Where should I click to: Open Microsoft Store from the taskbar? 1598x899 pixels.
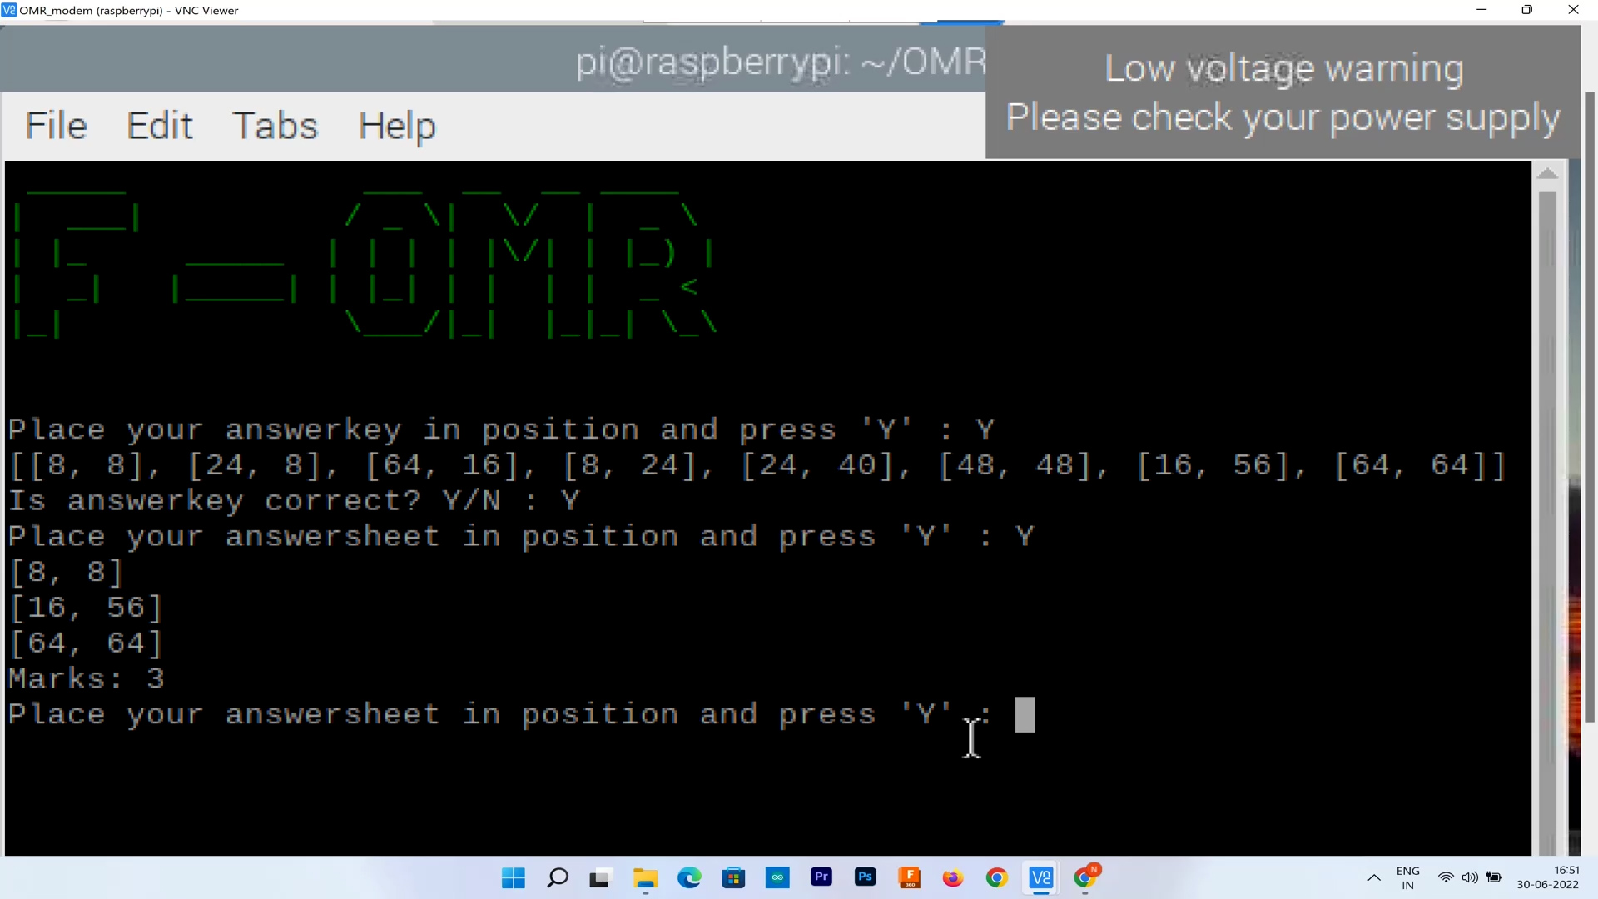click(x=733, y=877)
